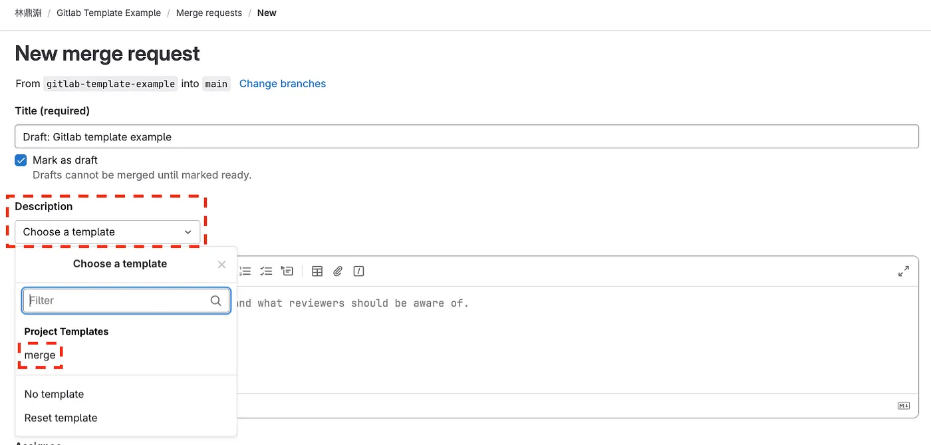
Task: Select the merge project template
Action: (40, 355)
